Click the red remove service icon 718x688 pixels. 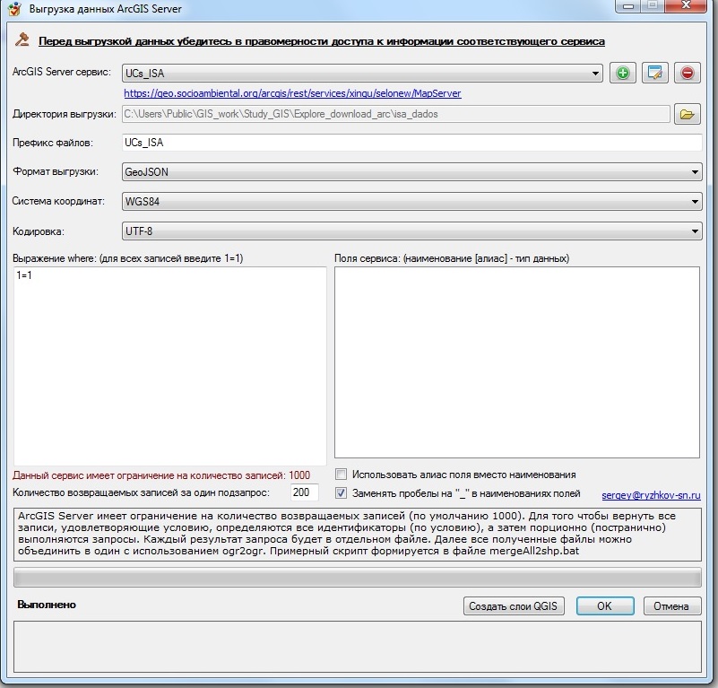(687, 73)
